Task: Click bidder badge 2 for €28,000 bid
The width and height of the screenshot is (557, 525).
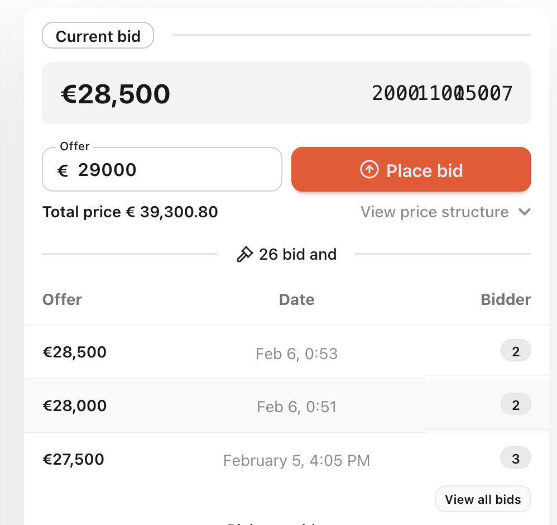Action: (x=515, y=404)
